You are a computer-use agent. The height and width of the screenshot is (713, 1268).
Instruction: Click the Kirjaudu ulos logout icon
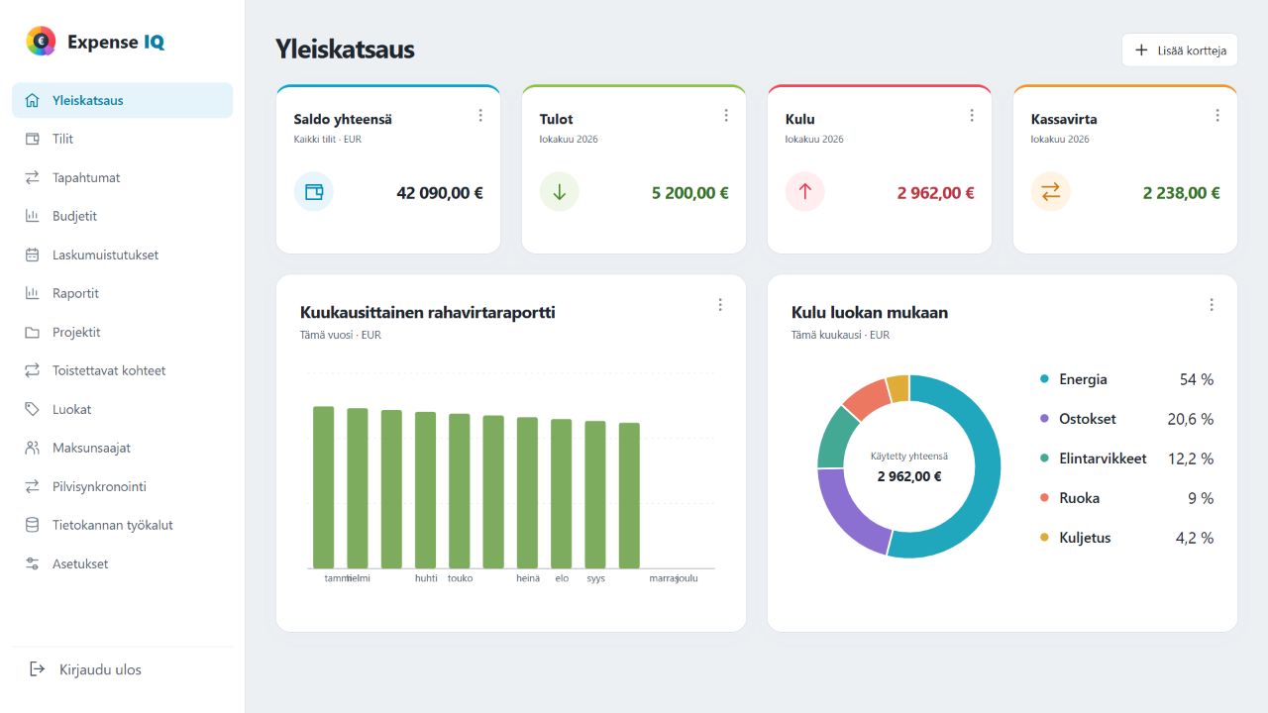click(38, 669)
